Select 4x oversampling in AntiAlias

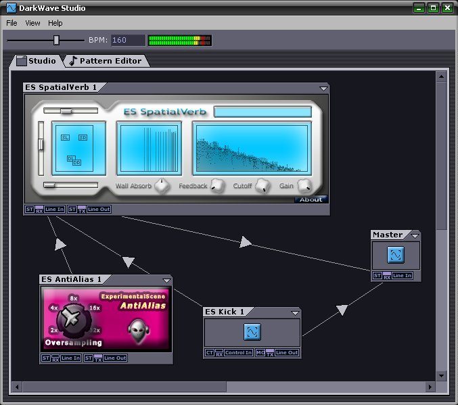(54, 308)
